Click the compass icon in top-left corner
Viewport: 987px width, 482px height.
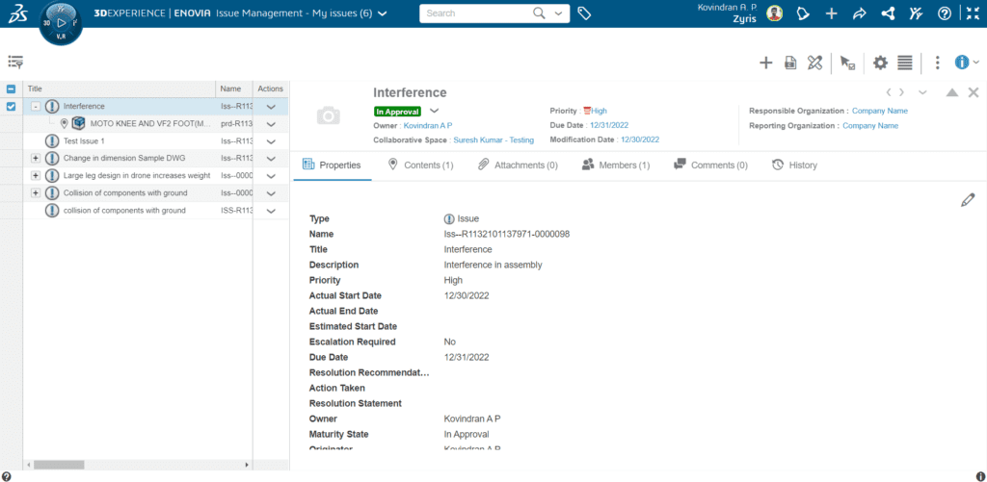[62, 21]
